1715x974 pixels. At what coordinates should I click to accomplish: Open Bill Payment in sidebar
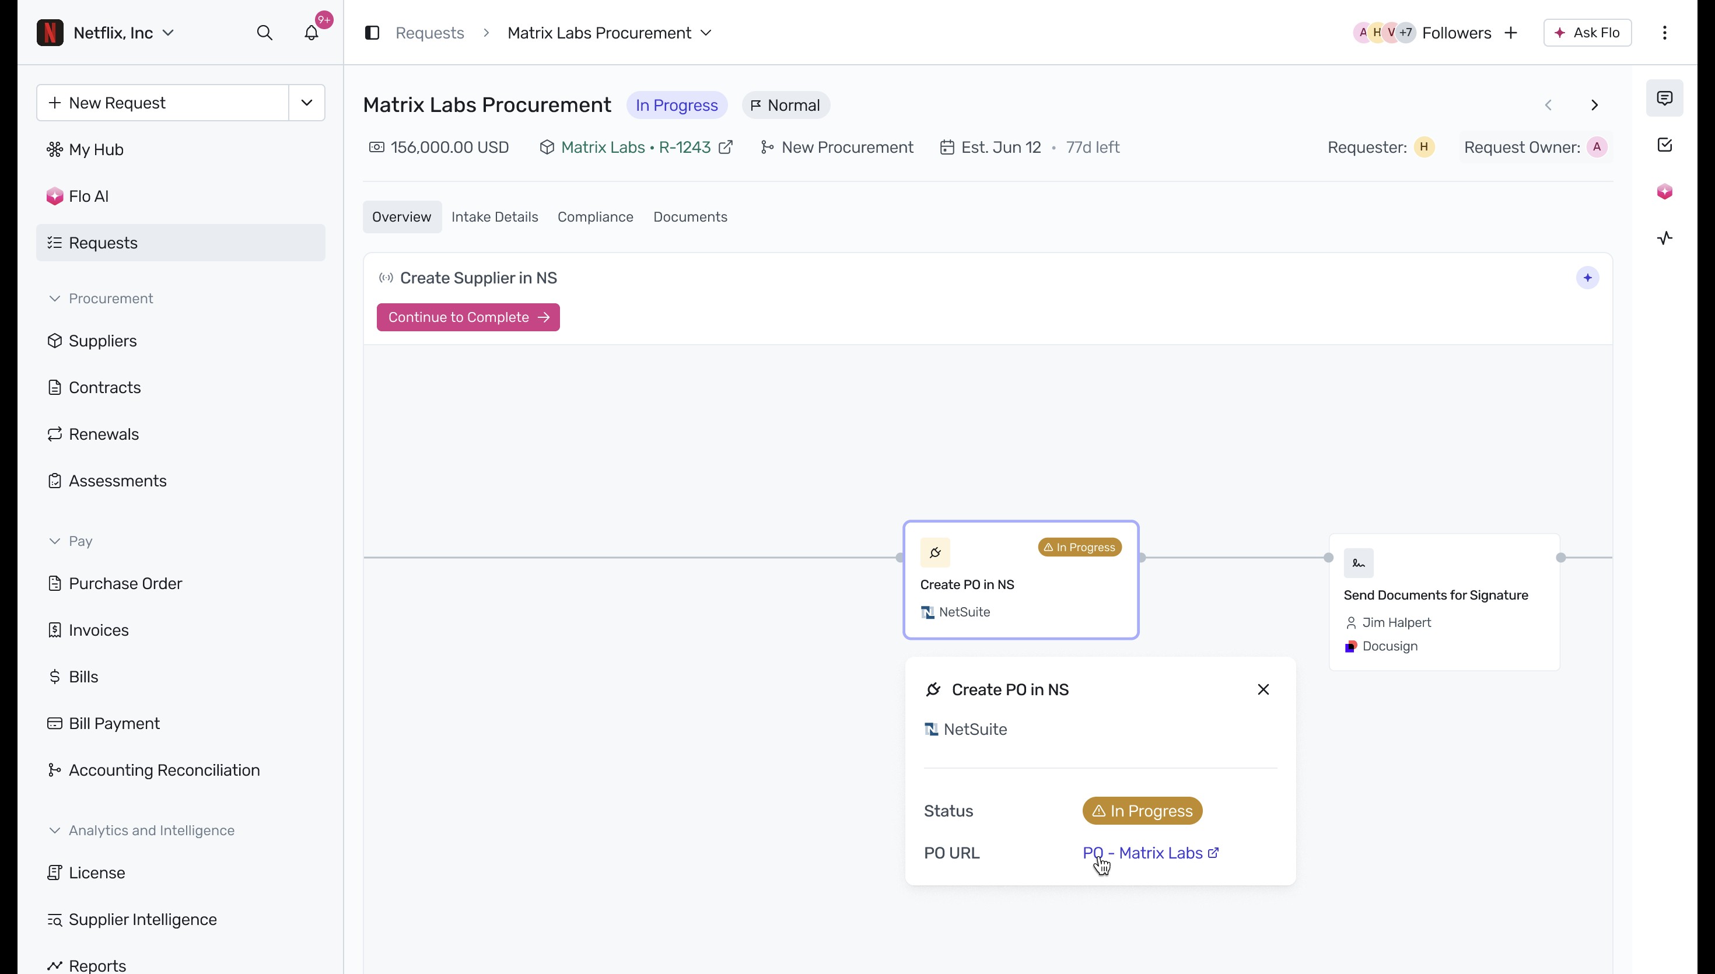coord(181,724)
